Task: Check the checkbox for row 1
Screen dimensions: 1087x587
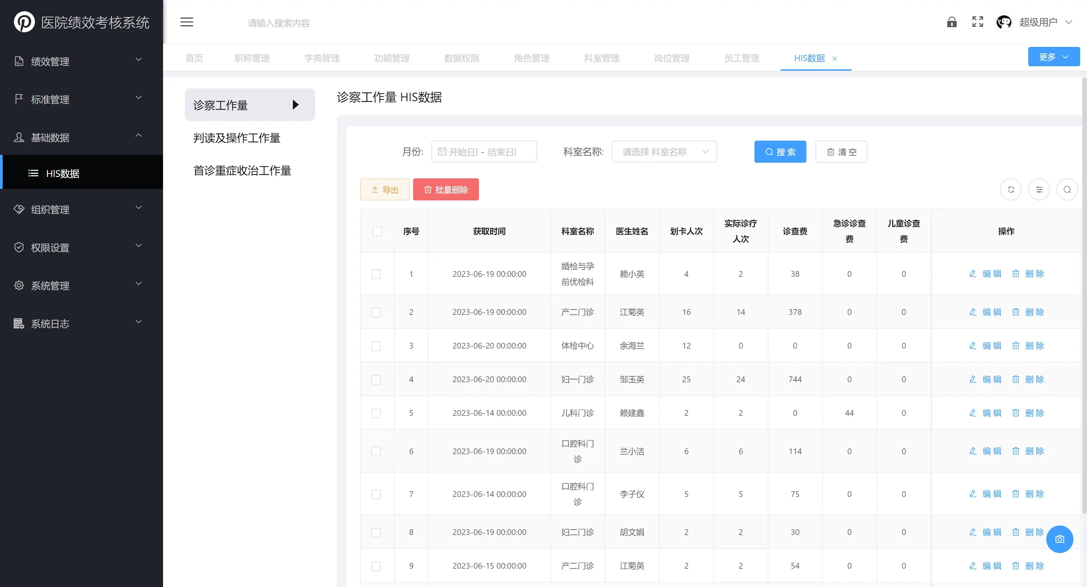Action: (x=376, y=274)
